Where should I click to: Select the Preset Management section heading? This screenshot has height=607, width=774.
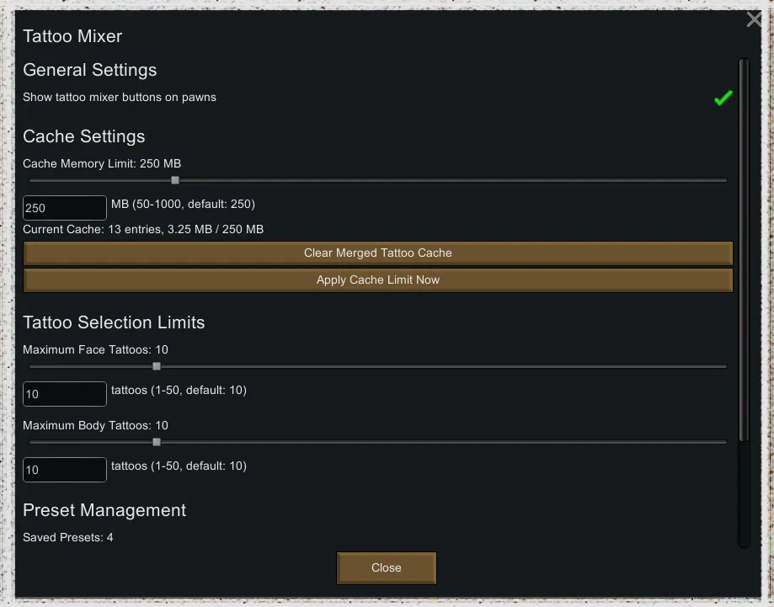tap(104, 511)
